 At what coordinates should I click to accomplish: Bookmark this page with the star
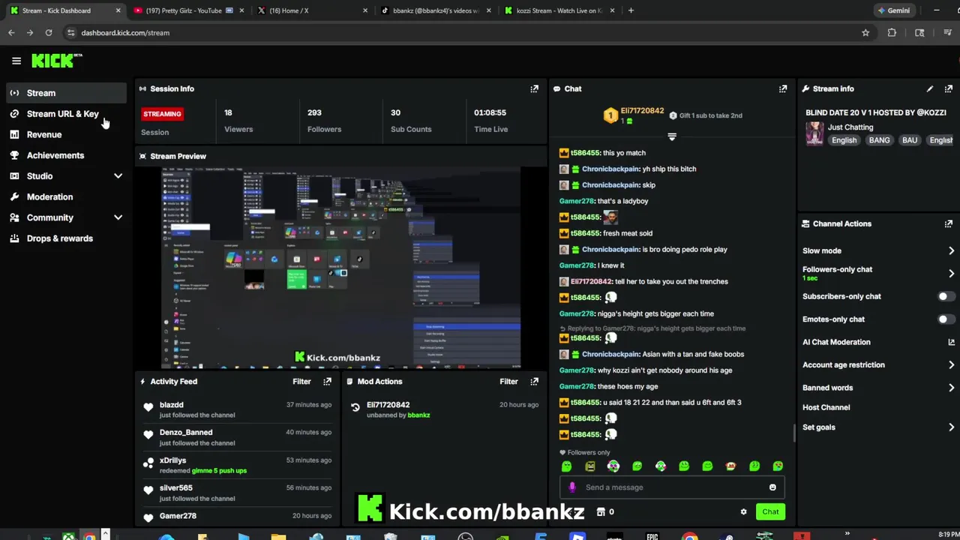[x=865, y=32]
